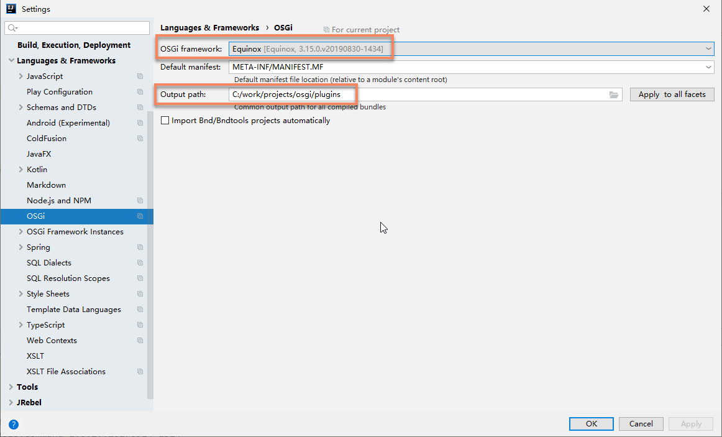Screen dimensions: 722x437
Task: Click the SQL Dialects row's project-level icon
Action: pyautogui.click(x=140, y=263)
